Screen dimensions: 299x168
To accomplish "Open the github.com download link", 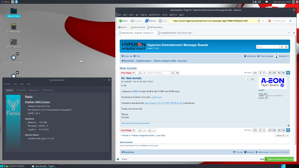I will click(x=157, y=97).
